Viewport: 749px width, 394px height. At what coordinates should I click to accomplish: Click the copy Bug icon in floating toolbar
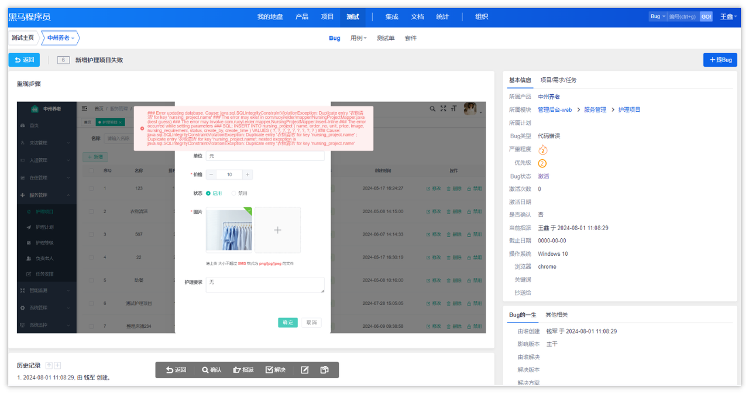(x=325, y=370)
